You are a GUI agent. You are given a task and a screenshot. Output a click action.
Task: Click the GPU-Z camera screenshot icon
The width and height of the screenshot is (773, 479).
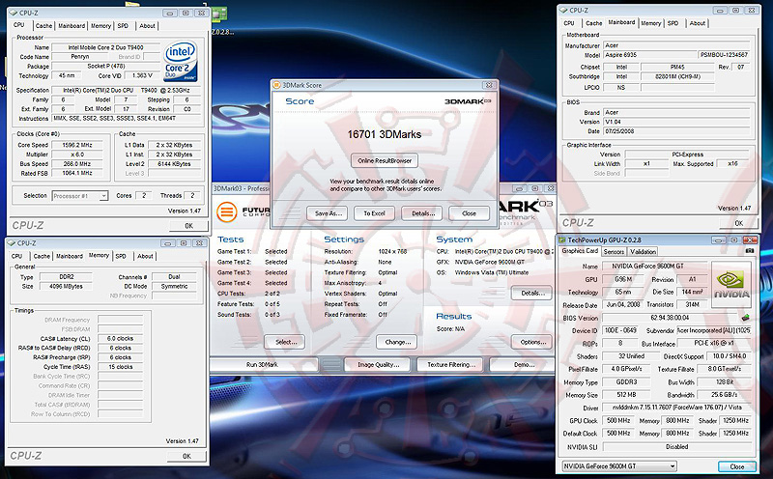pos(750,250)
